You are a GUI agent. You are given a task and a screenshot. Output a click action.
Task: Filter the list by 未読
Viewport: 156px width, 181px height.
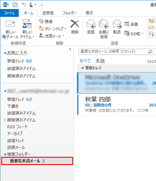[100, 61]
